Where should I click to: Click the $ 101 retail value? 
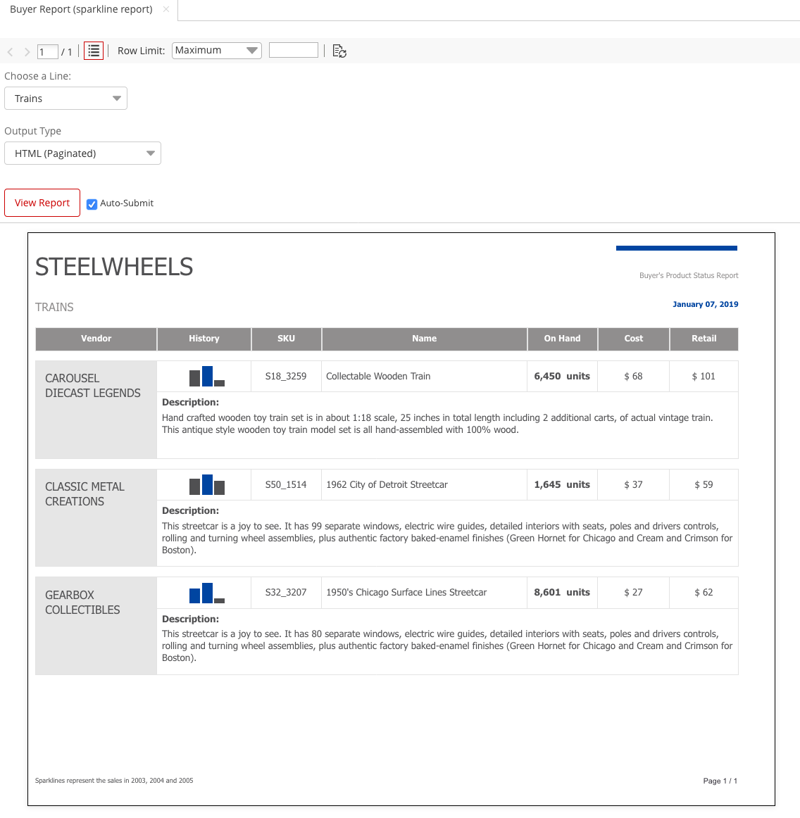coord(704,376)
